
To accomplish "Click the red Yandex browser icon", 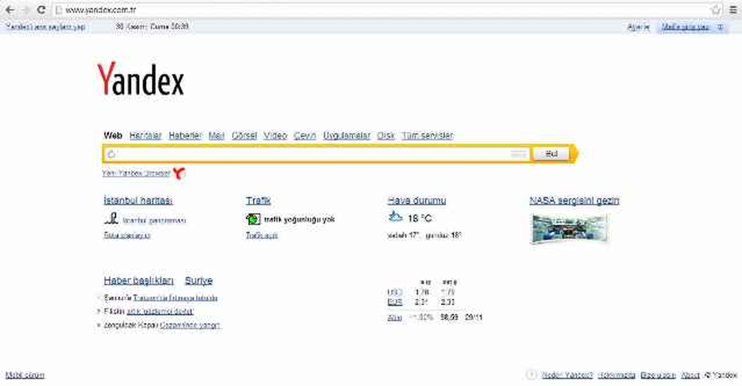I will point(179,174).
